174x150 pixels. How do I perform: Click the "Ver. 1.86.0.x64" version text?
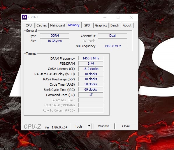coord(56,127)
